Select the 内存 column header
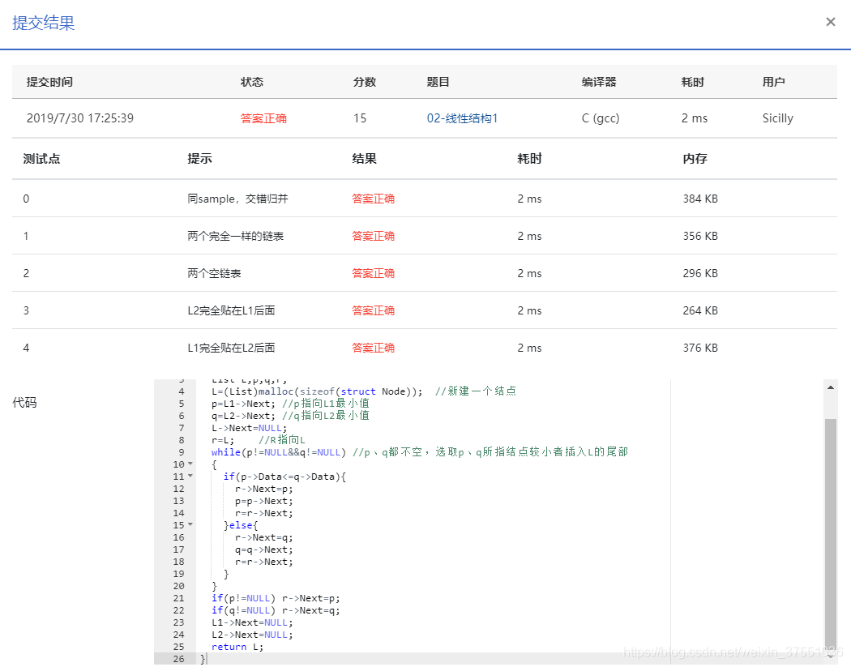Screen dimensions: 851x667 [695, 159]
